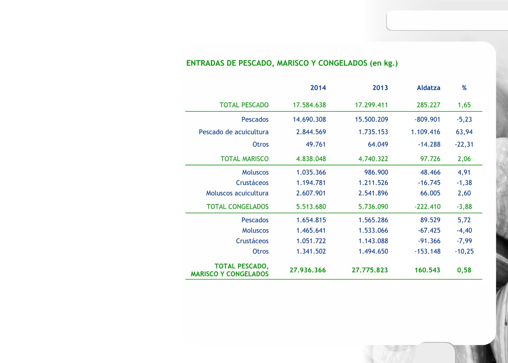Click the percentage 1,65
The image size is (508, 363).
(x=464, y=105)
